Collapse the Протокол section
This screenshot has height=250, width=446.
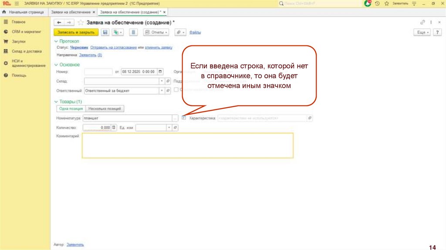click(x=56, y=41)
